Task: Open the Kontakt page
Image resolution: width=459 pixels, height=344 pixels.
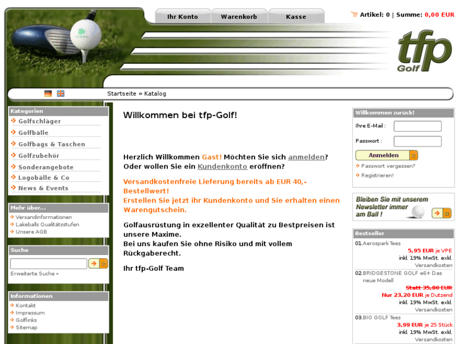Action: pos(26,305)
